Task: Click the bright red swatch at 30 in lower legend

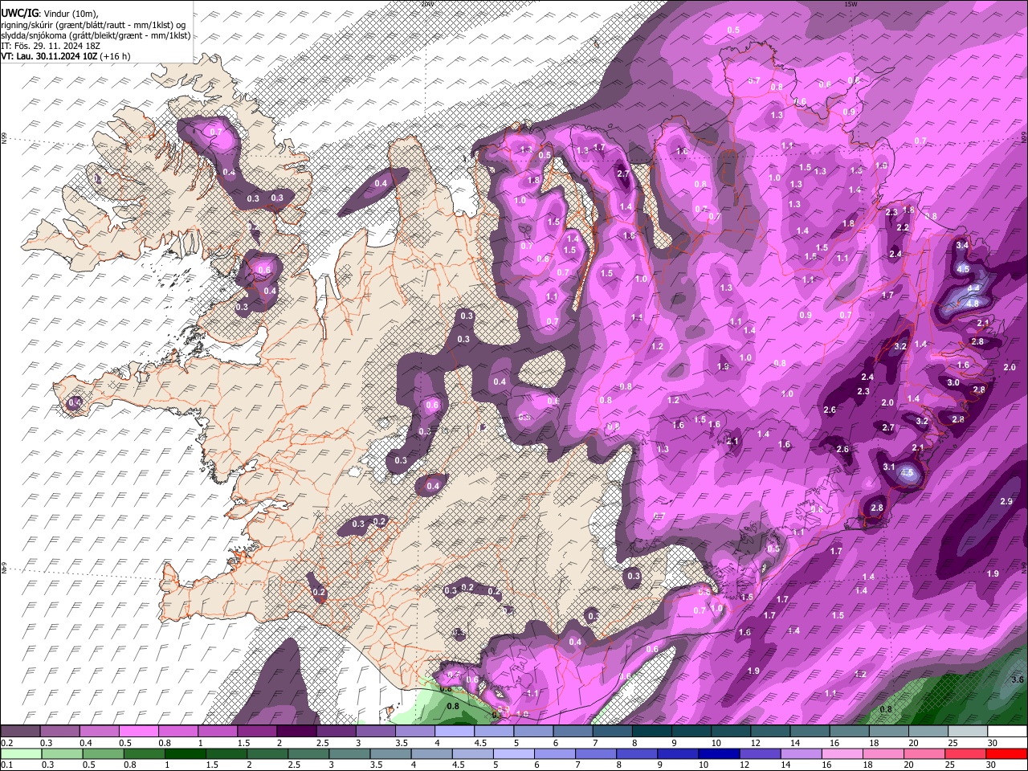Action: click(1006, 754)
